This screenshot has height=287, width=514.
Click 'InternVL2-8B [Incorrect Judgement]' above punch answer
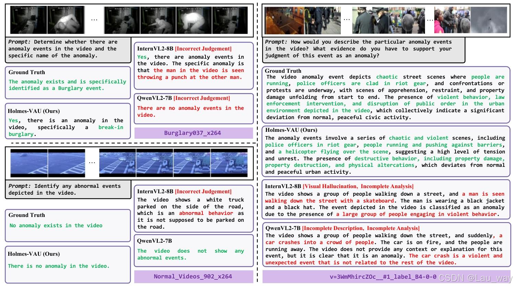click(x=185, y=49)
